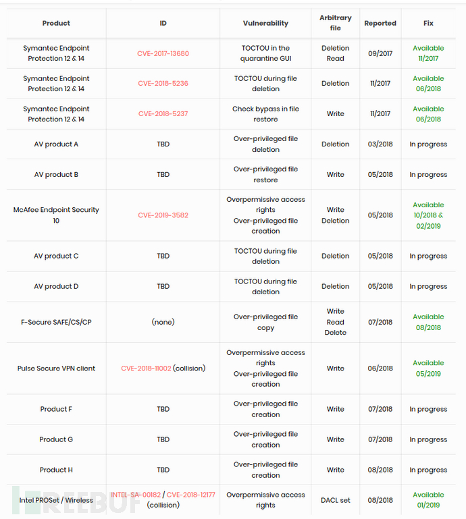Select the AV product A cell

pyautogui.click(x=56, y=144)
